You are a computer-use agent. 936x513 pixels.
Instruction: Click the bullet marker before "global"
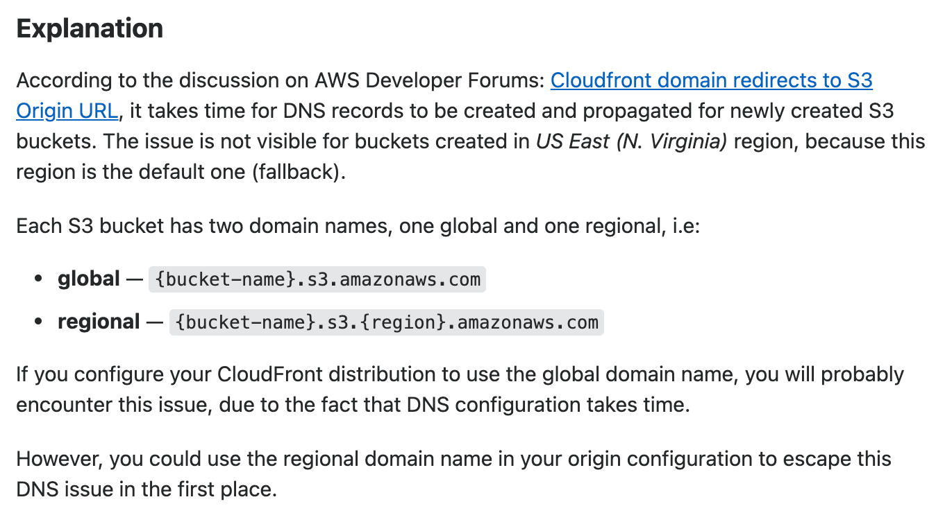[x=39, y=279]
